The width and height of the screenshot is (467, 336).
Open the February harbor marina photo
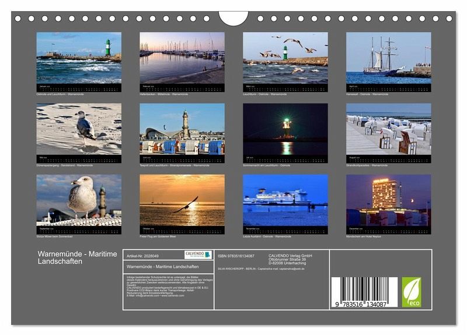(x=182, y=58)
